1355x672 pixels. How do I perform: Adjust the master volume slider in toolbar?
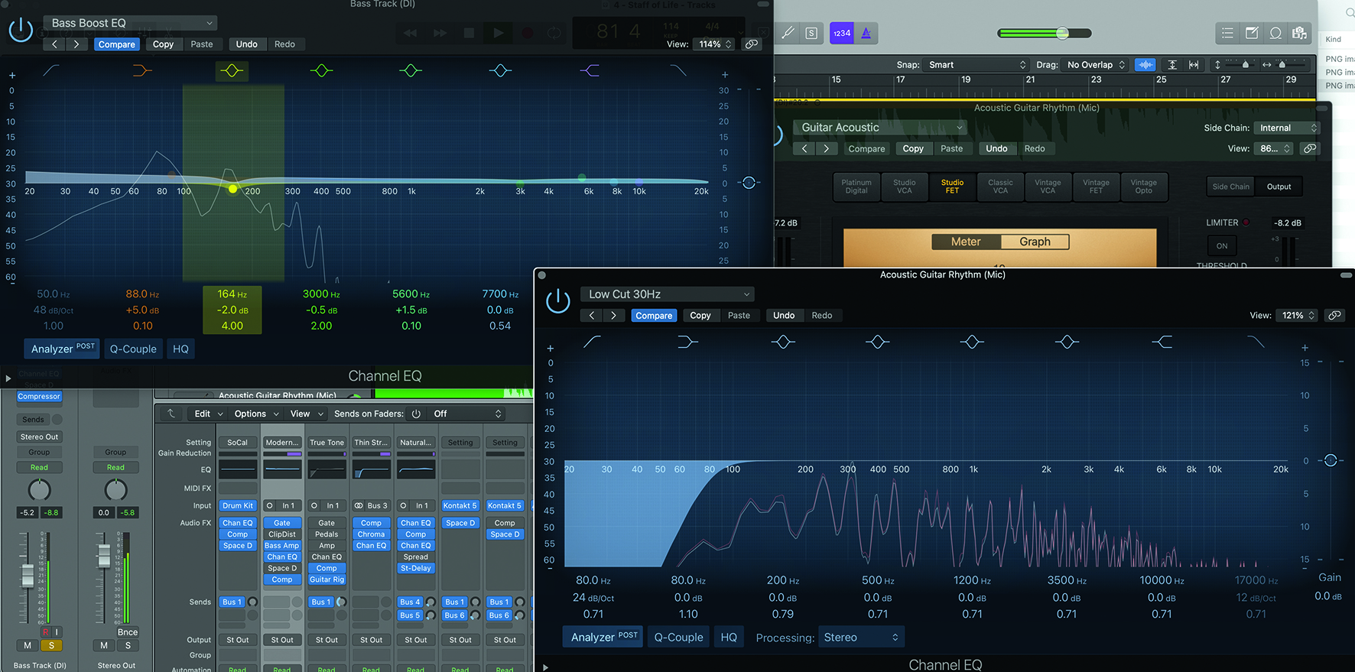tap(1062, 33)
